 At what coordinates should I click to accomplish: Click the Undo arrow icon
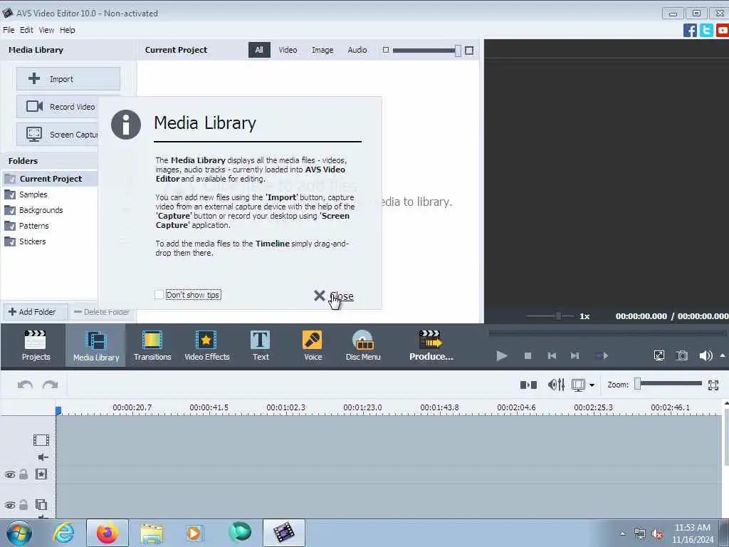point(25,385)
